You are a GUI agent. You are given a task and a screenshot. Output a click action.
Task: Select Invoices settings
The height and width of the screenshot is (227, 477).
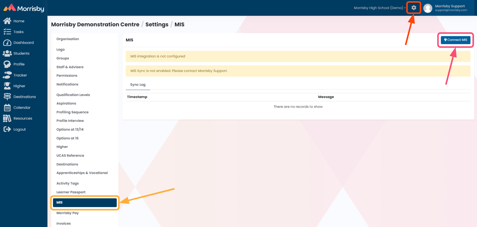coord(64,223)
